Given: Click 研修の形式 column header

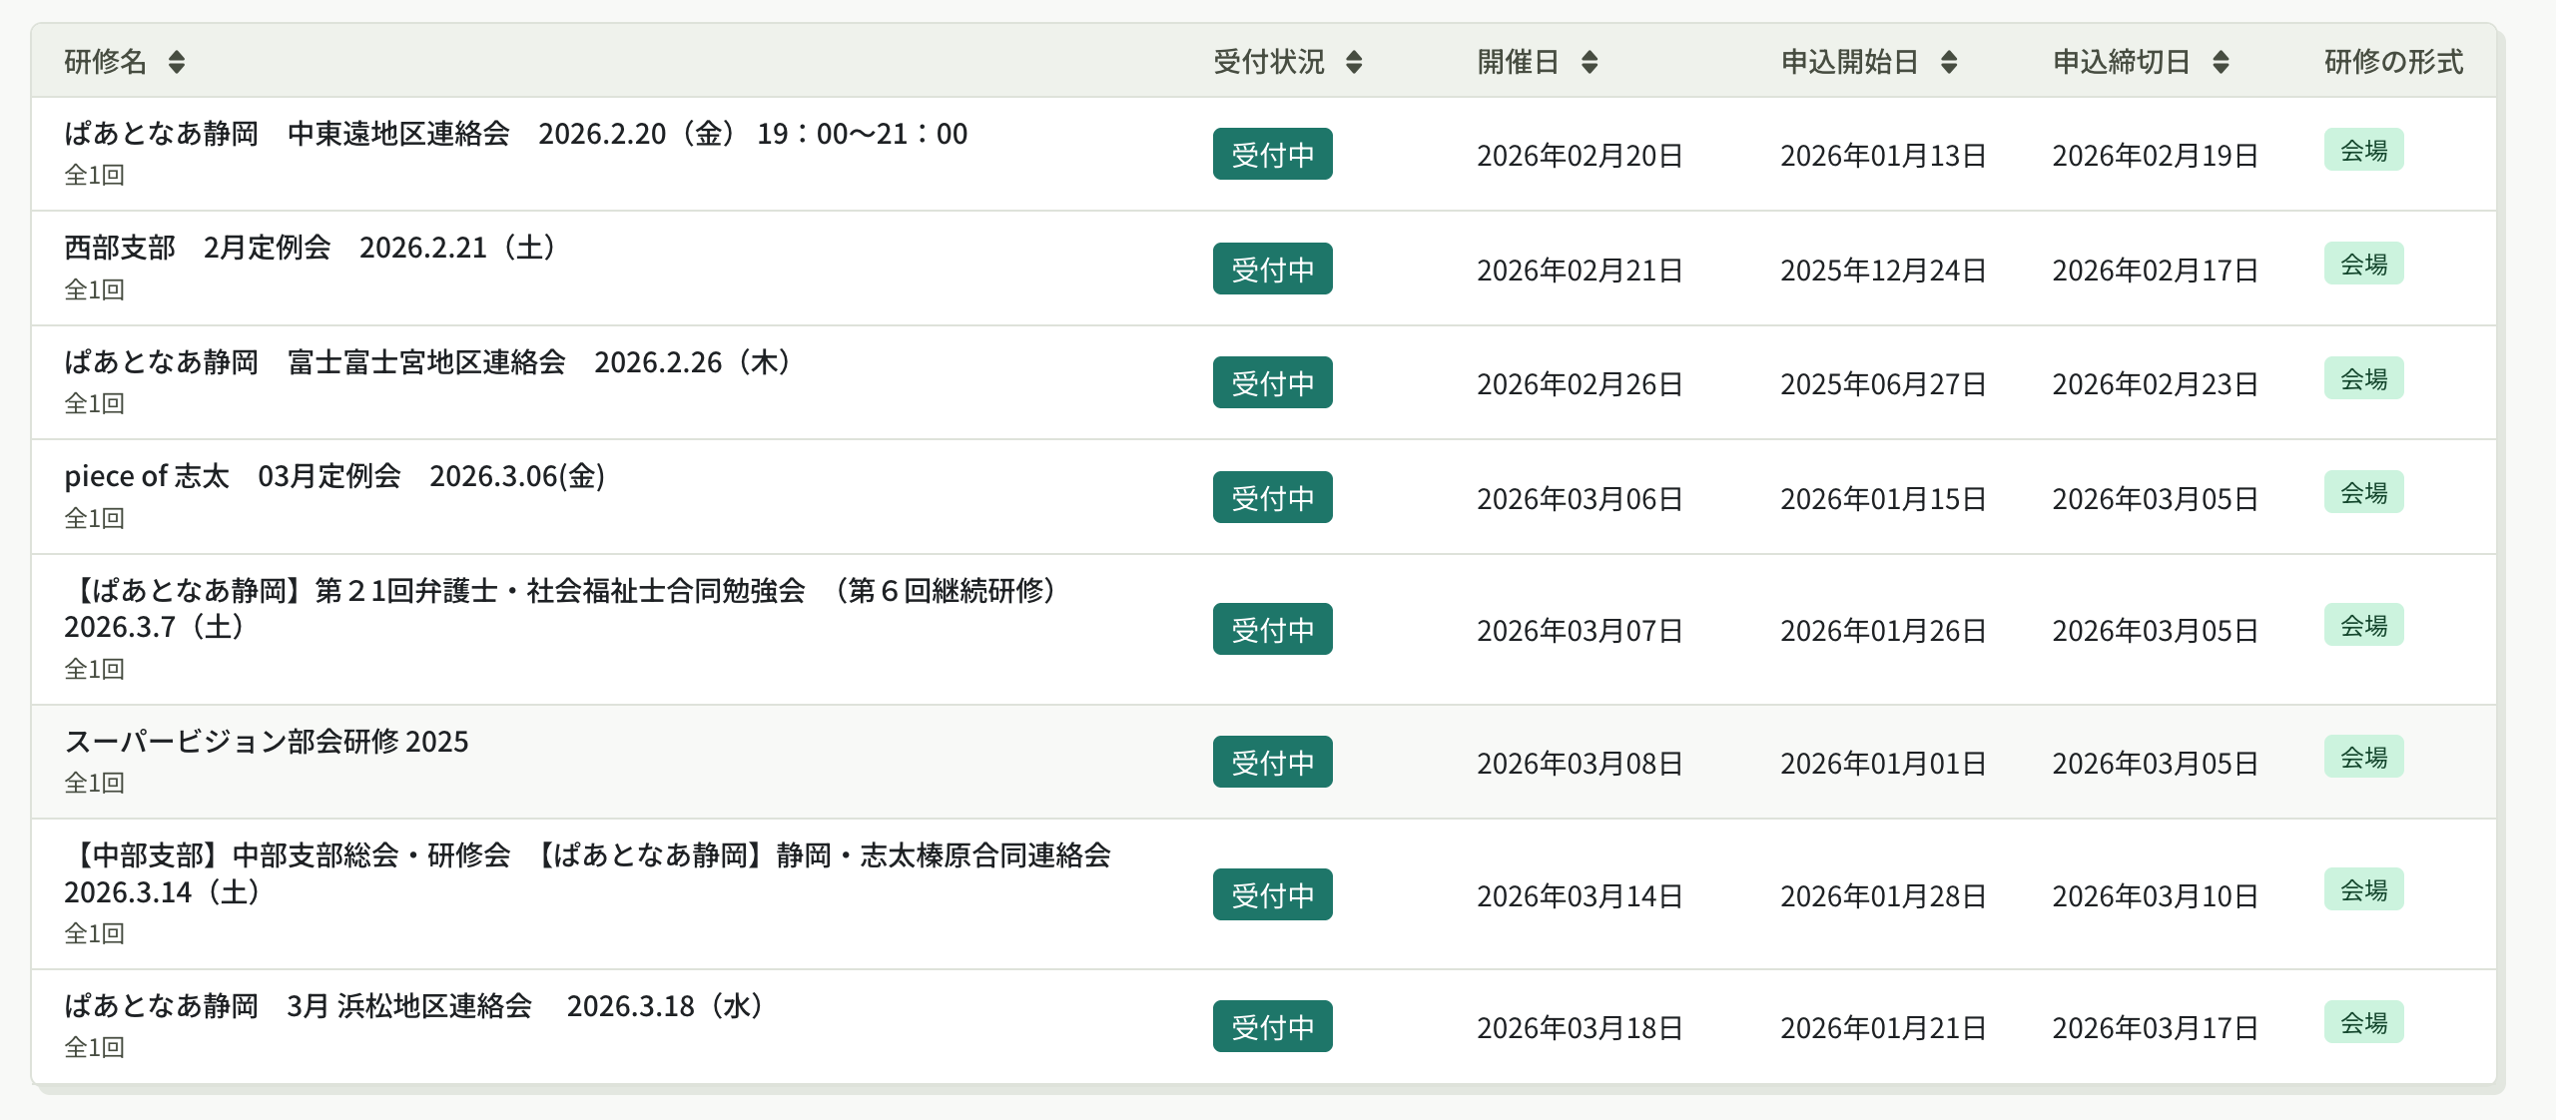Looking at the screenshot, I should 2392,62.
